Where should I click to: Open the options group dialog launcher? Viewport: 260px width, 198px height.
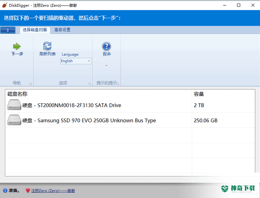[x=90, y=84]
